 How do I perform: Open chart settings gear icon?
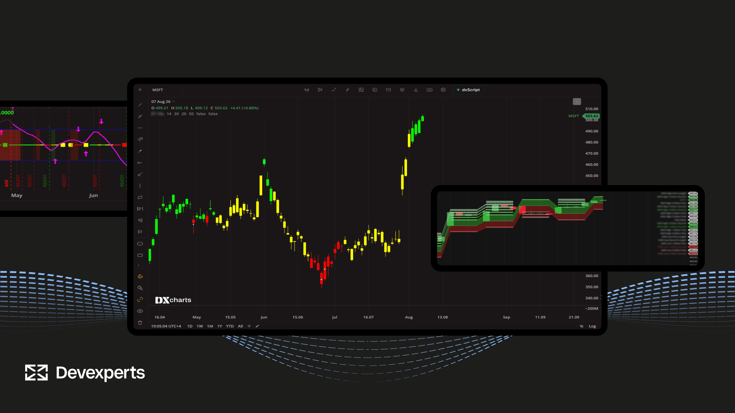coord(443,90)
